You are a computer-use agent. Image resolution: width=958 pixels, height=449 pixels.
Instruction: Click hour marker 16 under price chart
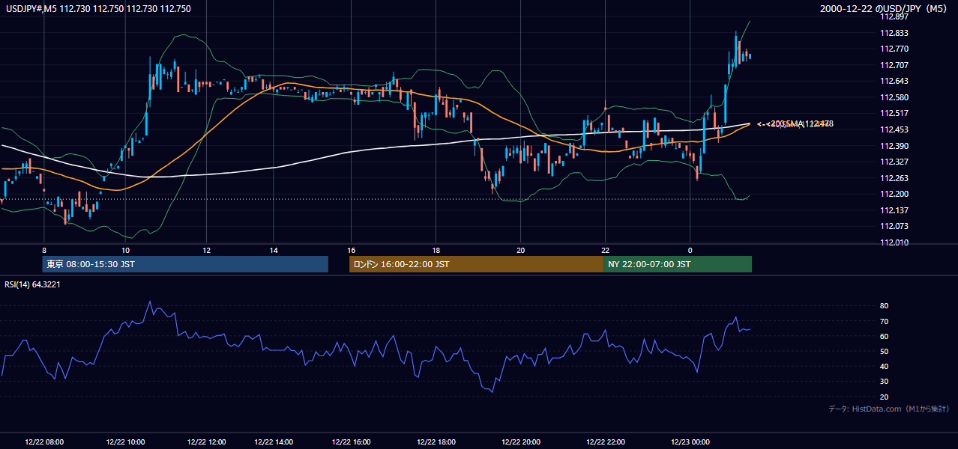(x=352, y=250)
